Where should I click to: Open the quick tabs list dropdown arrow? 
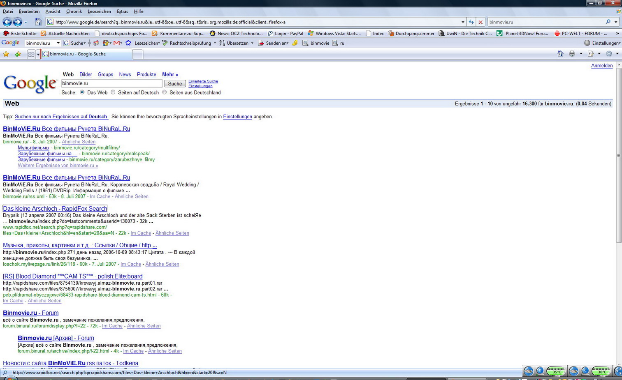[38, 54]
